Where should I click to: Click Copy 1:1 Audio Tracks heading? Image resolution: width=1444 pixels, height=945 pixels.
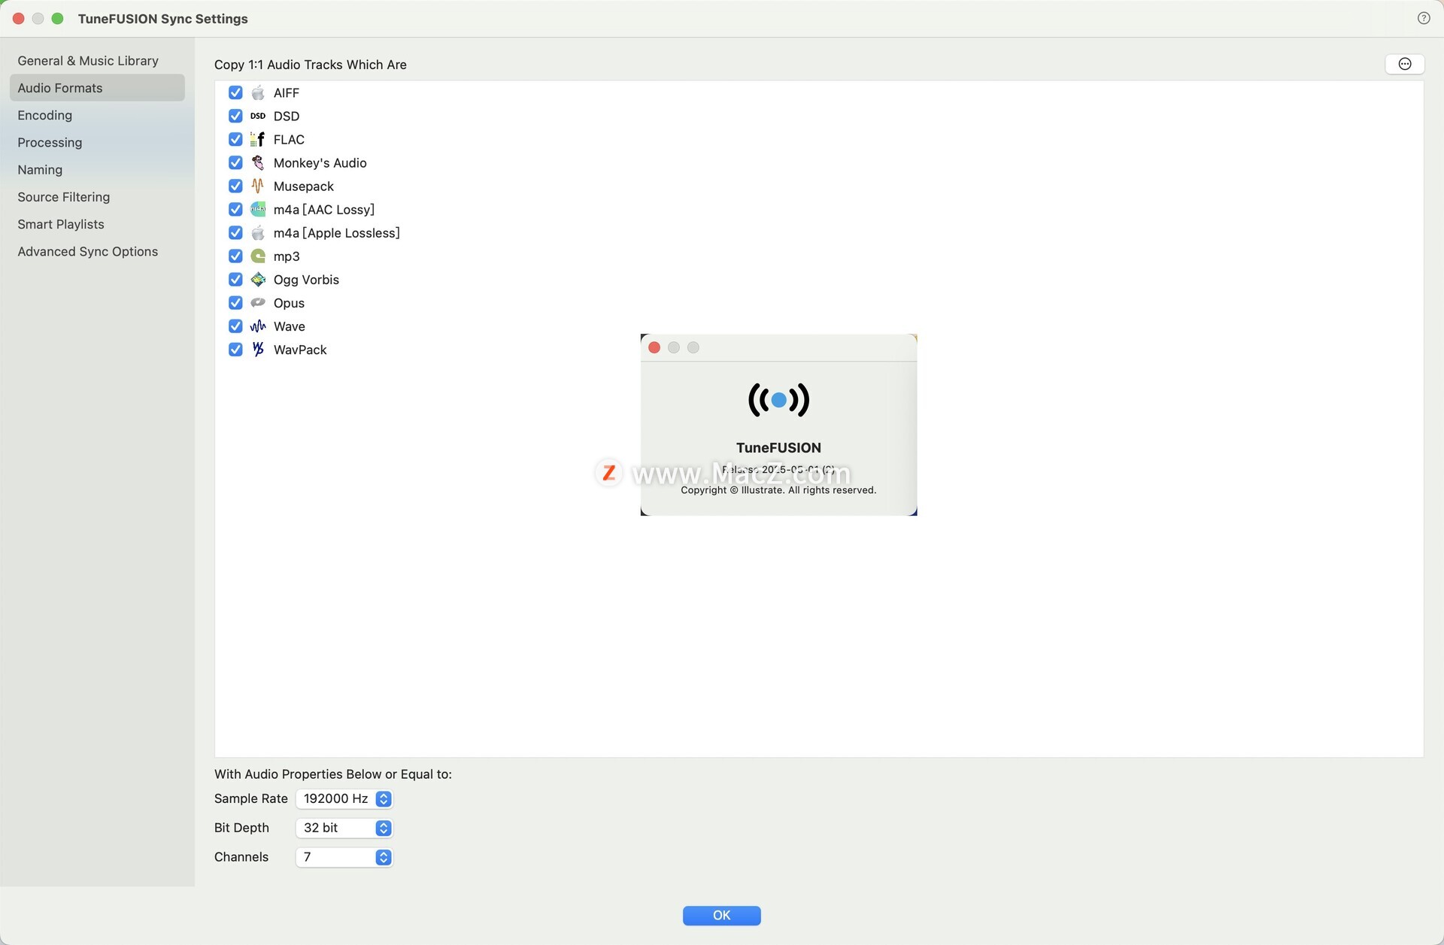311,65
